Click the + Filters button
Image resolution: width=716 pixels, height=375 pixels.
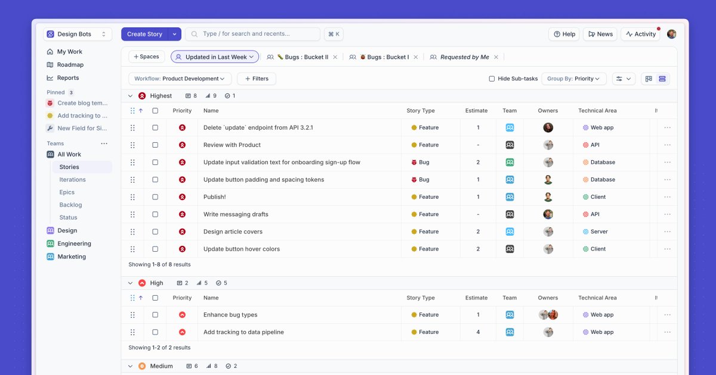pos(257,79)
